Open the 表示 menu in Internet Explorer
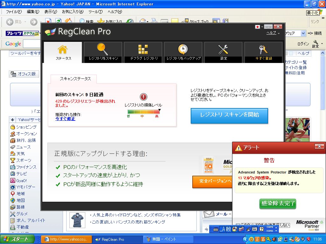Image resolution: width=326 pixels, height=244 pixels. pyautogui.click(x=51, y=12)
